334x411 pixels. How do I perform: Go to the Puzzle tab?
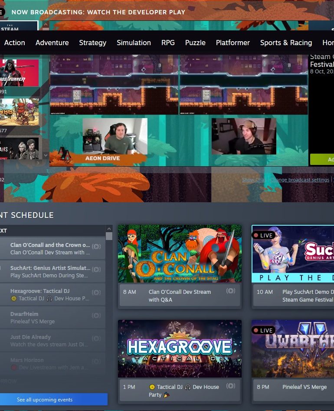point(195,43)
